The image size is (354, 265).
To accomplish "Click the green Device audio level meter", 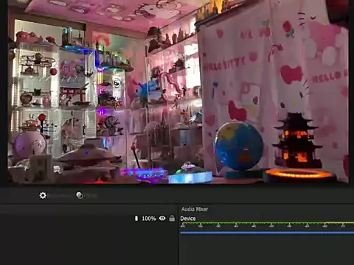I will pos(267,223).
